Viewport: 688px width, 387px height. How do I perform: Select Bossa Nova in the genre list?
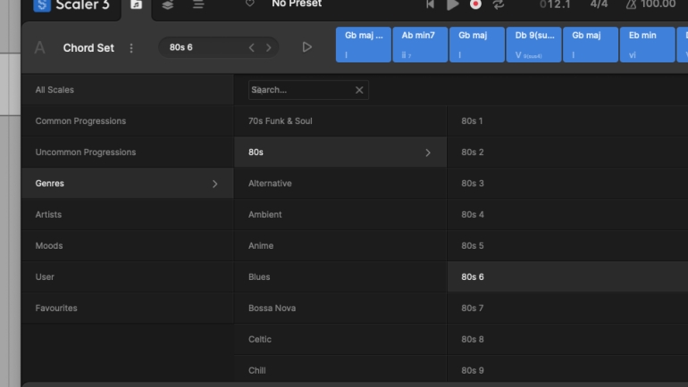pyautogui.click(x=272, y=309)
